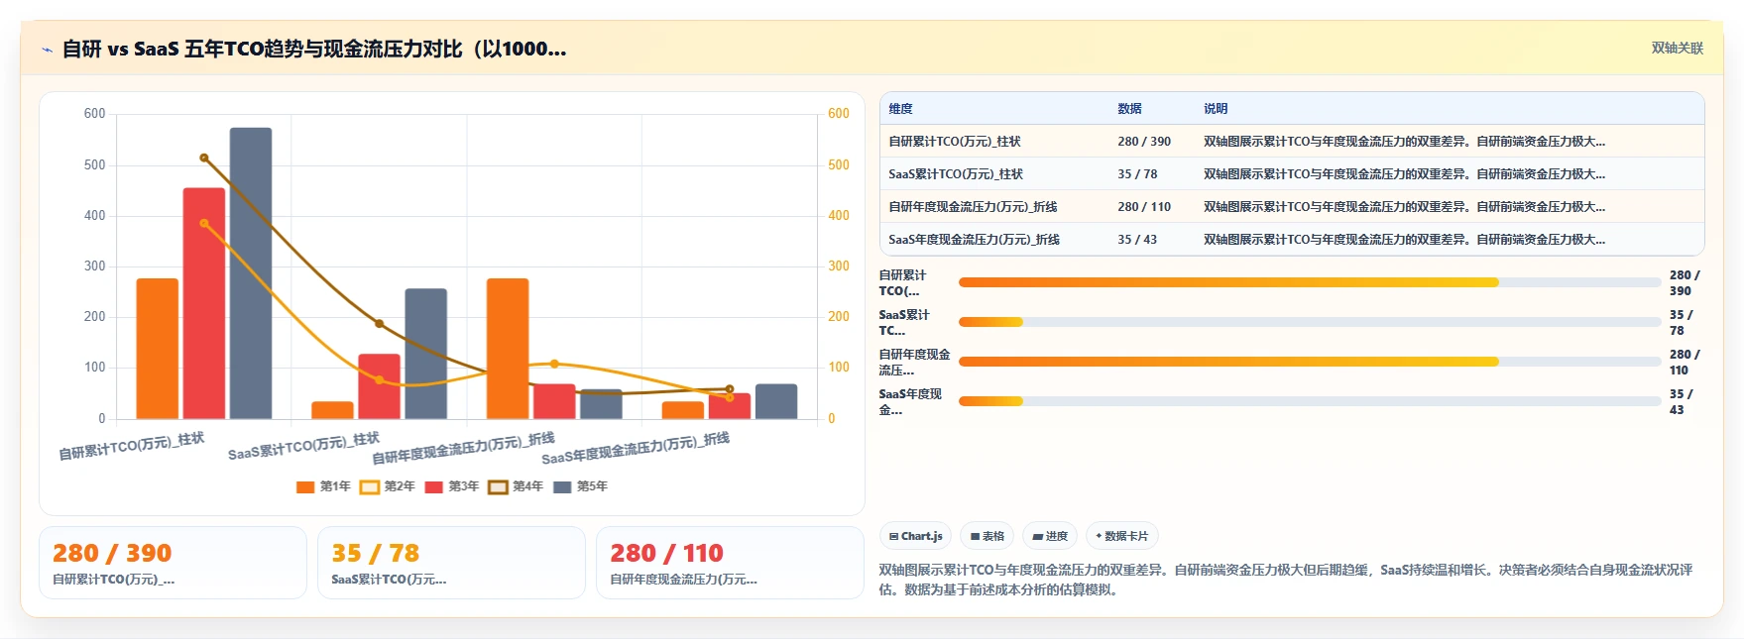Click the 自研累计TCO(万元)_柱状 x-axis label
This screenshot has height=639, width=1744.
[x=132, y=446]
